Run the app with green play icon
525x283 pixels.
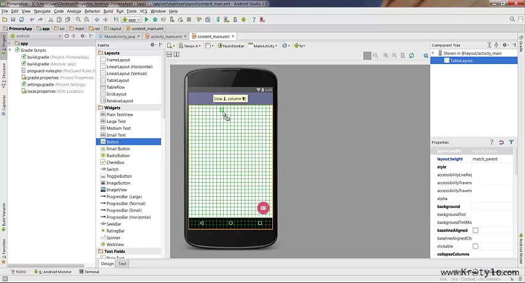coord(147,20)
